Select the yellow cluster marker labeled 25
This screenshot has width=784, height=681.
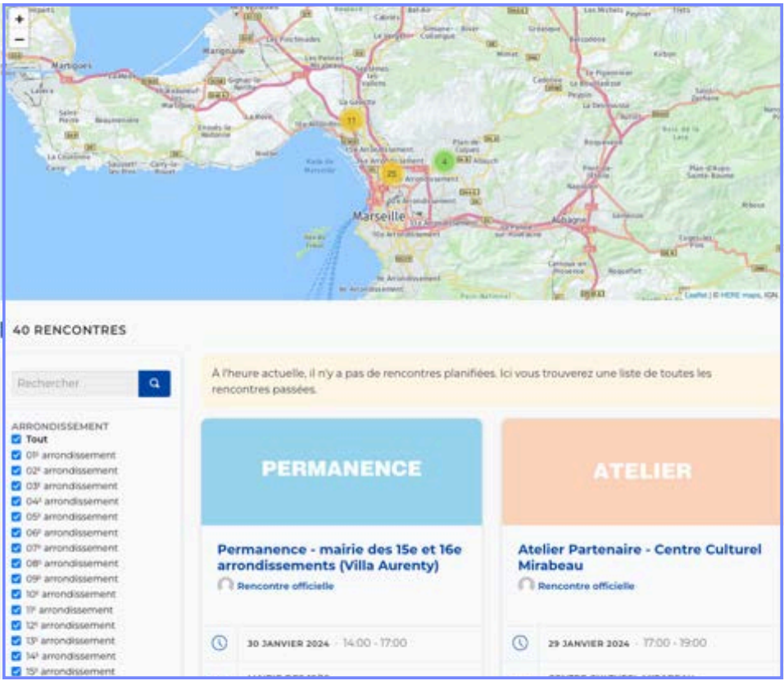(393, 173)
